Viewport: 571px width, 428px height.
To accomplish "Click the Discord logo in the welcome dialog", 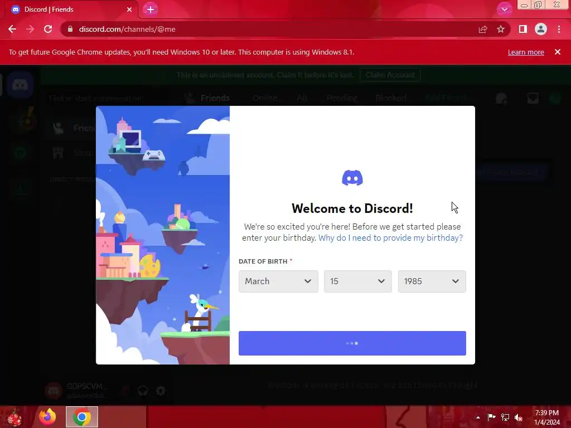I will (352, 178).
